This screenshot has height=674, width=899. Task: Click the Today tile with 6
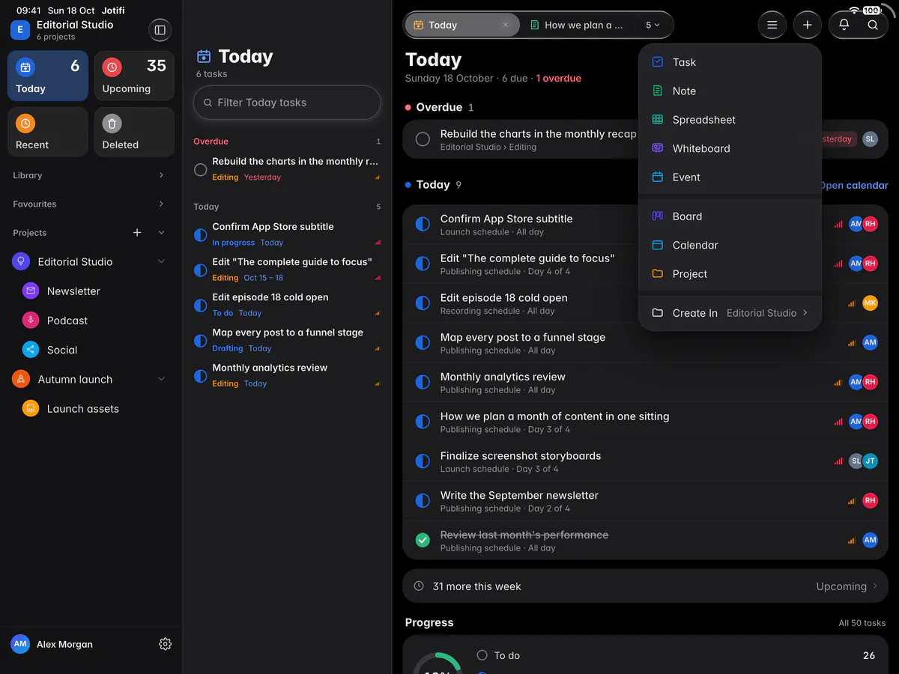pos(48,76)
